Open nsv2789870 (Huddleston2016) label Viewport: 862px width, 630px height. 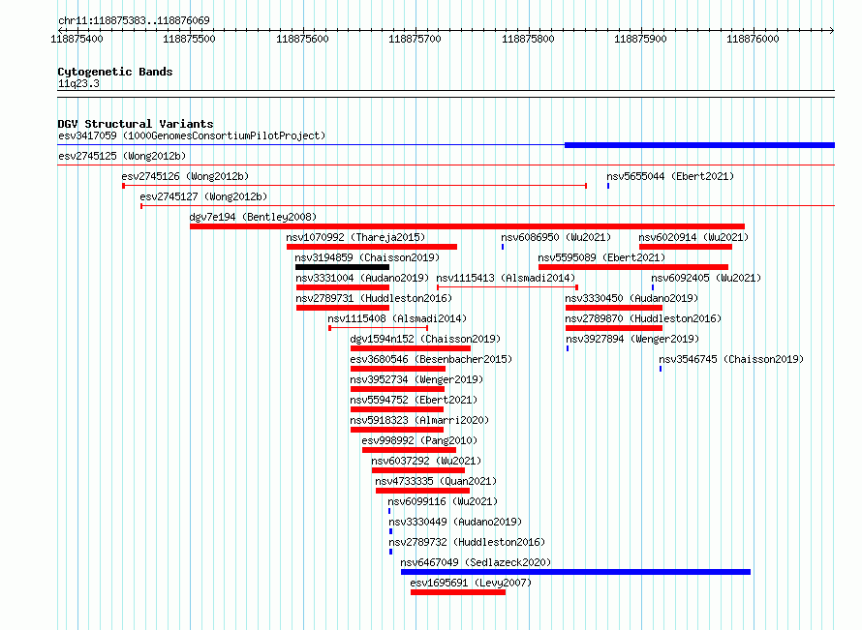pos(643,318)
